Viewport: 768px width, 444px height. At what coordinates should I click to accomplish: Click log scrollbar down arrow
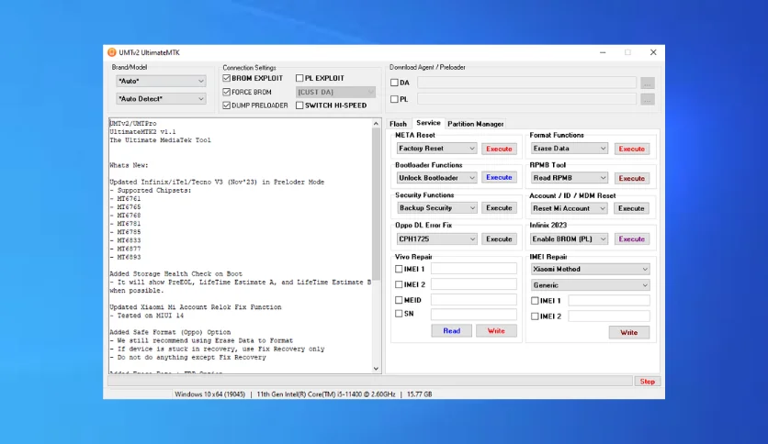[x=376, y=369]
